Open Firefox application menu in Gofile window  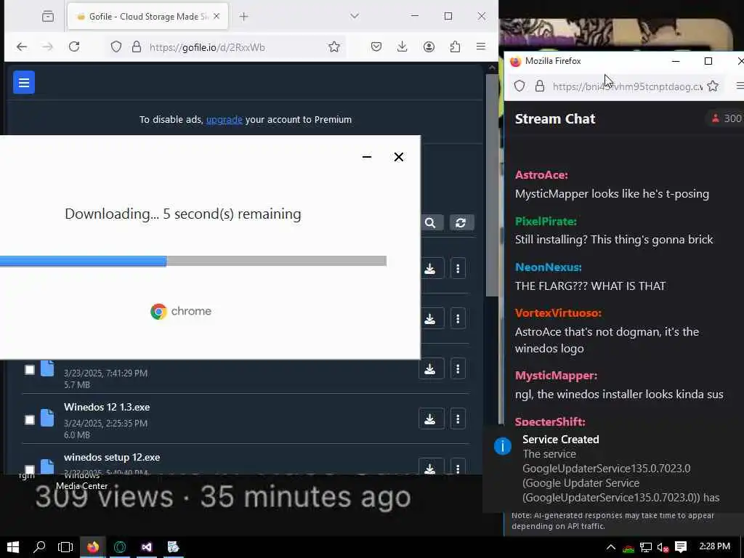click(x=481, y=46)
